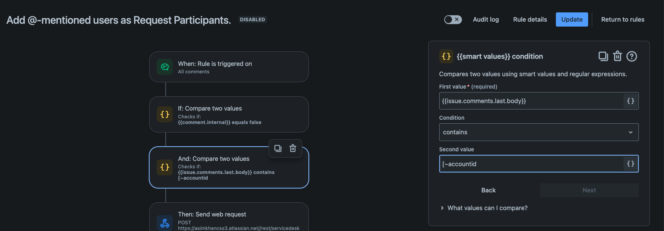Click the comment trigger icon

click(165, 67)
